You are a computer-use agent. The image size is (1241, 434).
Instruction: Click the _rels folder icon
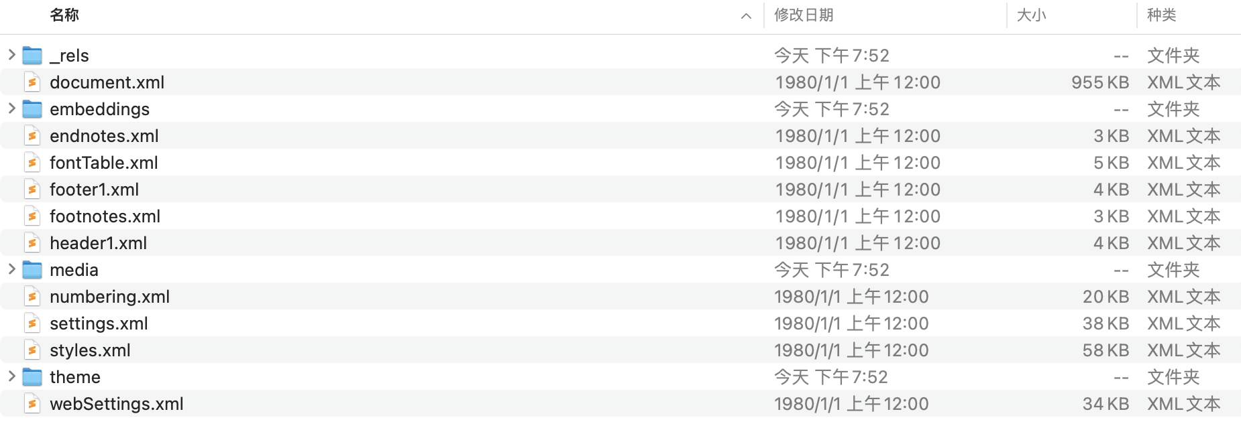click(x=32, y=55)
